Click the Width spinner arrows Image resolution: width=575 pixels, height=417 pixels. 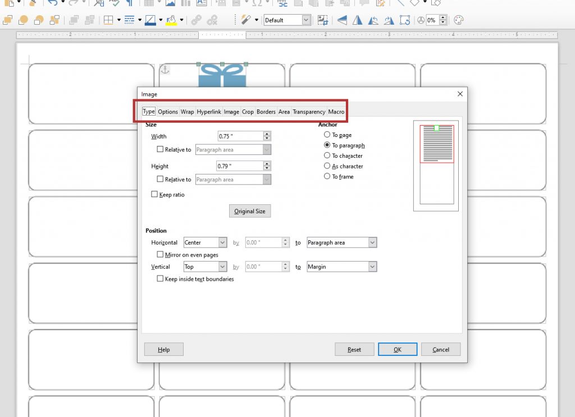(267, 136)
